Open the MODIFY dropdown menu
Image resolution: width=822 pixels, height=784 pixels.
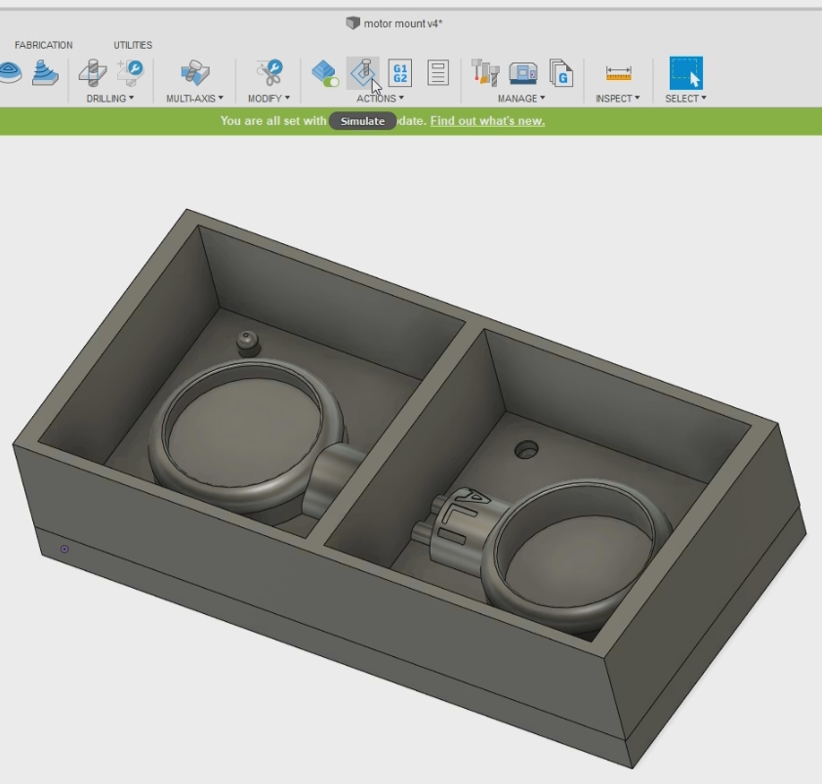pyautogui.click(x=268, y=98)
